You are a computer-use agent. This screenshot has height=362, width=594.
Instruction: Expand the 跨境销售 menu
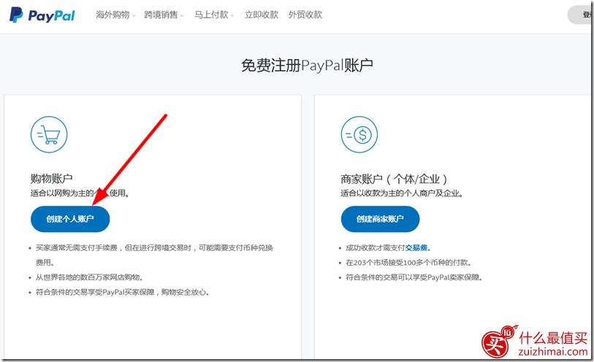(164, 15)
